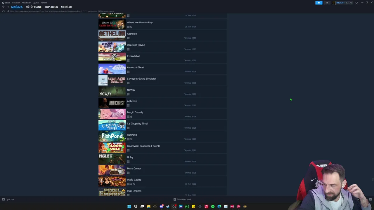The image size is (374, 210).
Task: Open Microsoft Edge from taskbar
Action: (219, 206)
